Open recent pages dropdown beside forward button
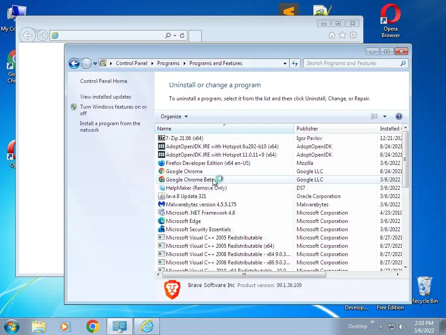Screen dimensions: 446x335 95,64
